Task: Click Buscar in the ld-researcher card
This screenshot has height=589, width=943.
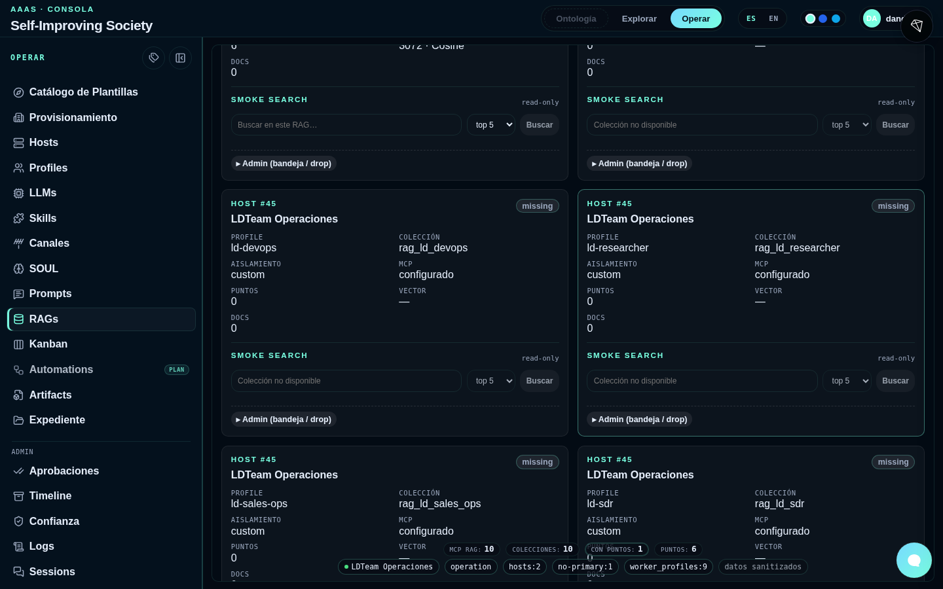Action: coord(895,381)
